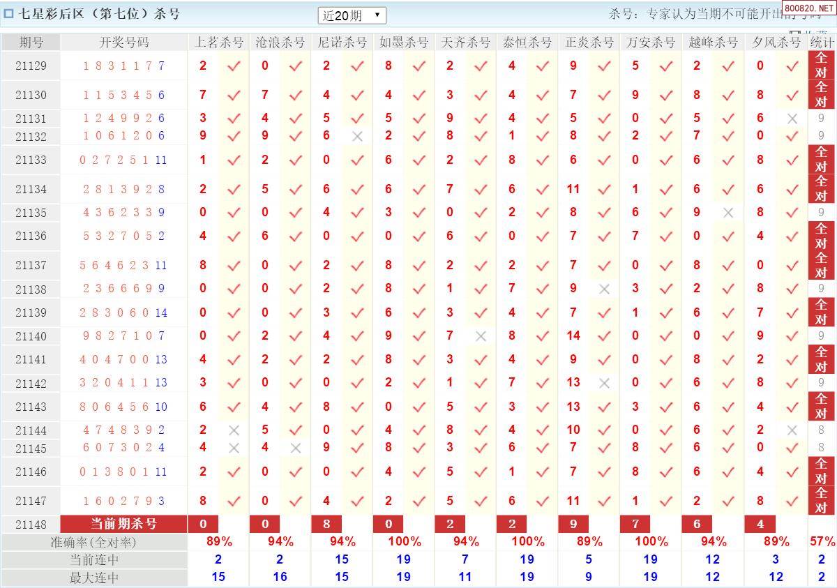Click the 全对 badge in row 21133
The width and height of the screenshot is (837, 588).
pos(821,160)
